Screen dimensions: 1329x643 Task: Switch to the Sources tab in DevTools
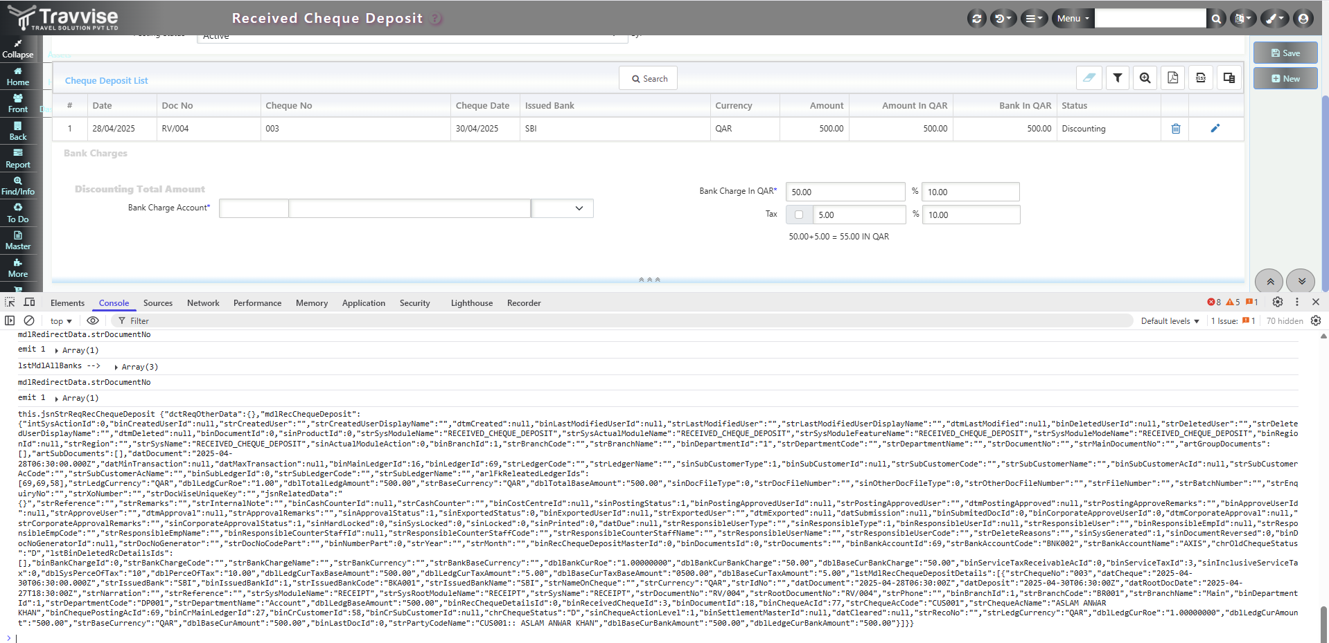click(158, 303)
